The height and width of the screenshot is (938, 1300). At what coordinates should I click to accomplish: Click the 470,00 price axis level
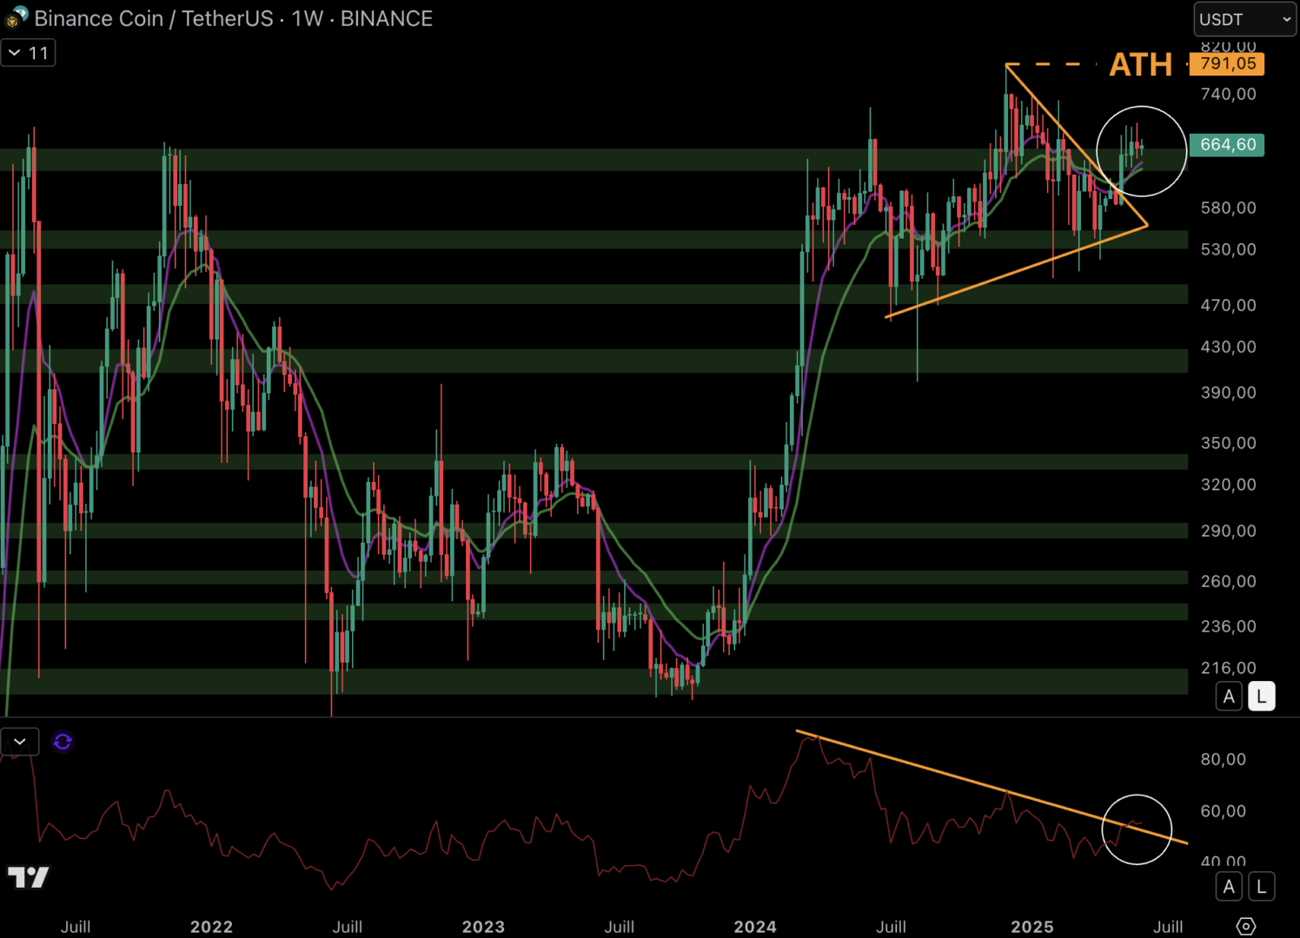click(x=1229, y=305)
